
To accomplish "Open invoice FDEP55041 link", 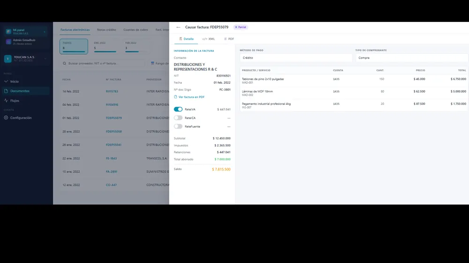I will point(113,145).
